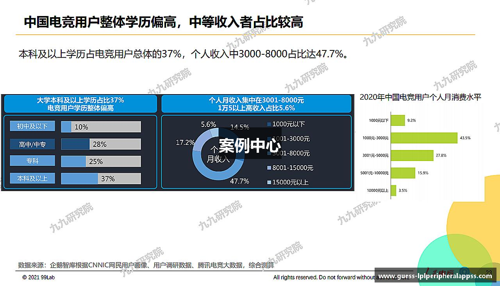Click the green 27.8% consumption bar
The height and width of the screenshot is (286, 500).
pyautogui.click(x=412, y=156)
